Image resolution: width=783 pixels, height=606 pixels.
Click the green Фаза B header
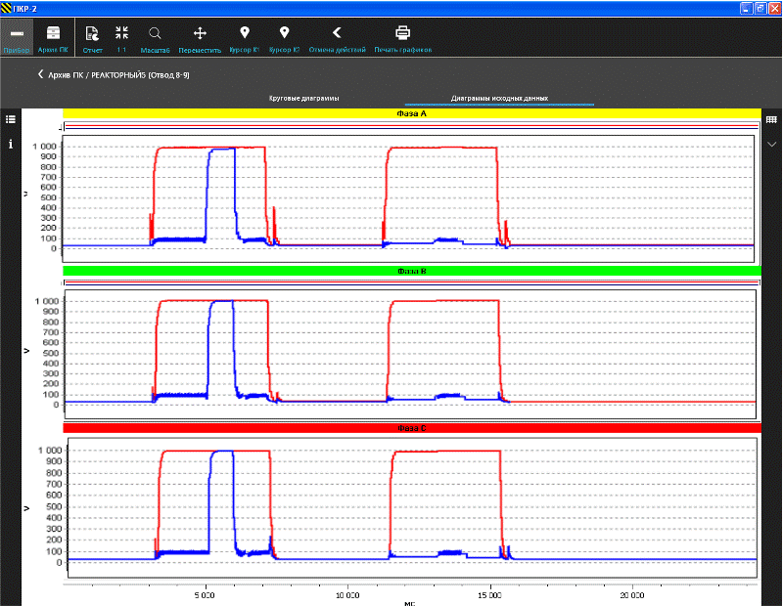pyautogui.click(x=411, y=271)
